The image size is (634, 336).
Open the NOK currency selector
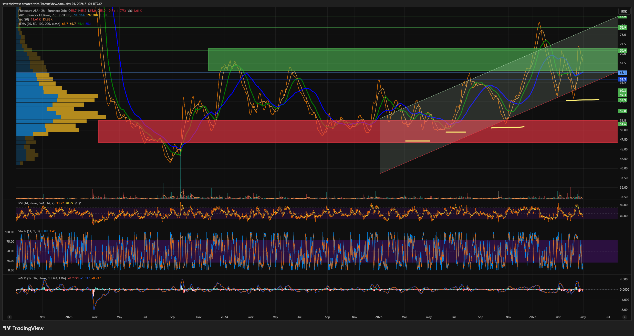[624, 11]
